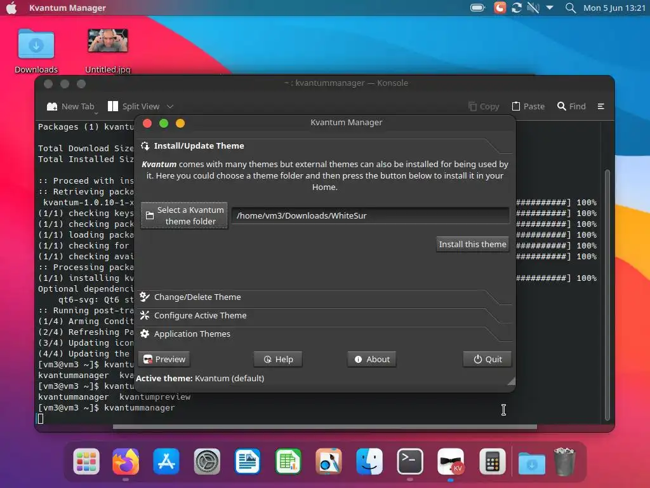Expand the Application Themes section

pos(325,334)
